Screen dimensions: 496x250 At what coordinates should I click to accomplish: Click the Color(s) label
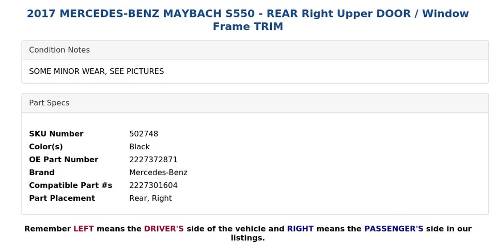coord(46,147)
